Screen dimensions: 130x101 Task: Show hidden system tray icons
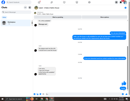[109, 99]
